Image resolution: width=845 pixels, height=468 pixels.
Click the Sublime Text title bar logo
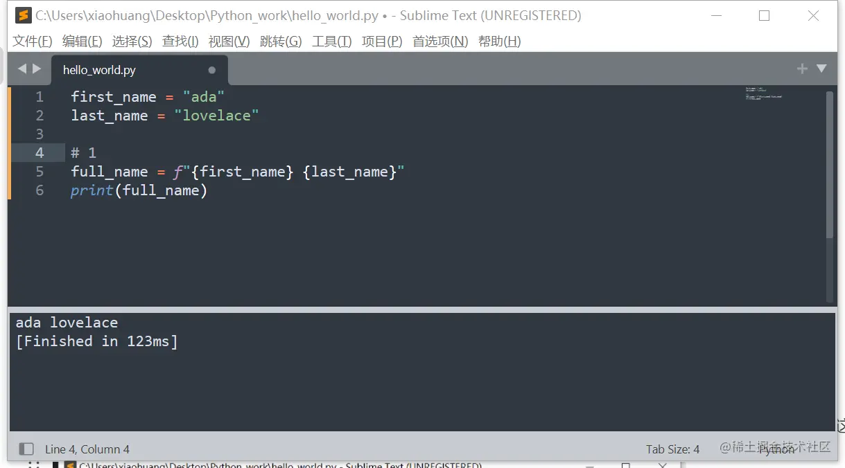coord(23,15)
